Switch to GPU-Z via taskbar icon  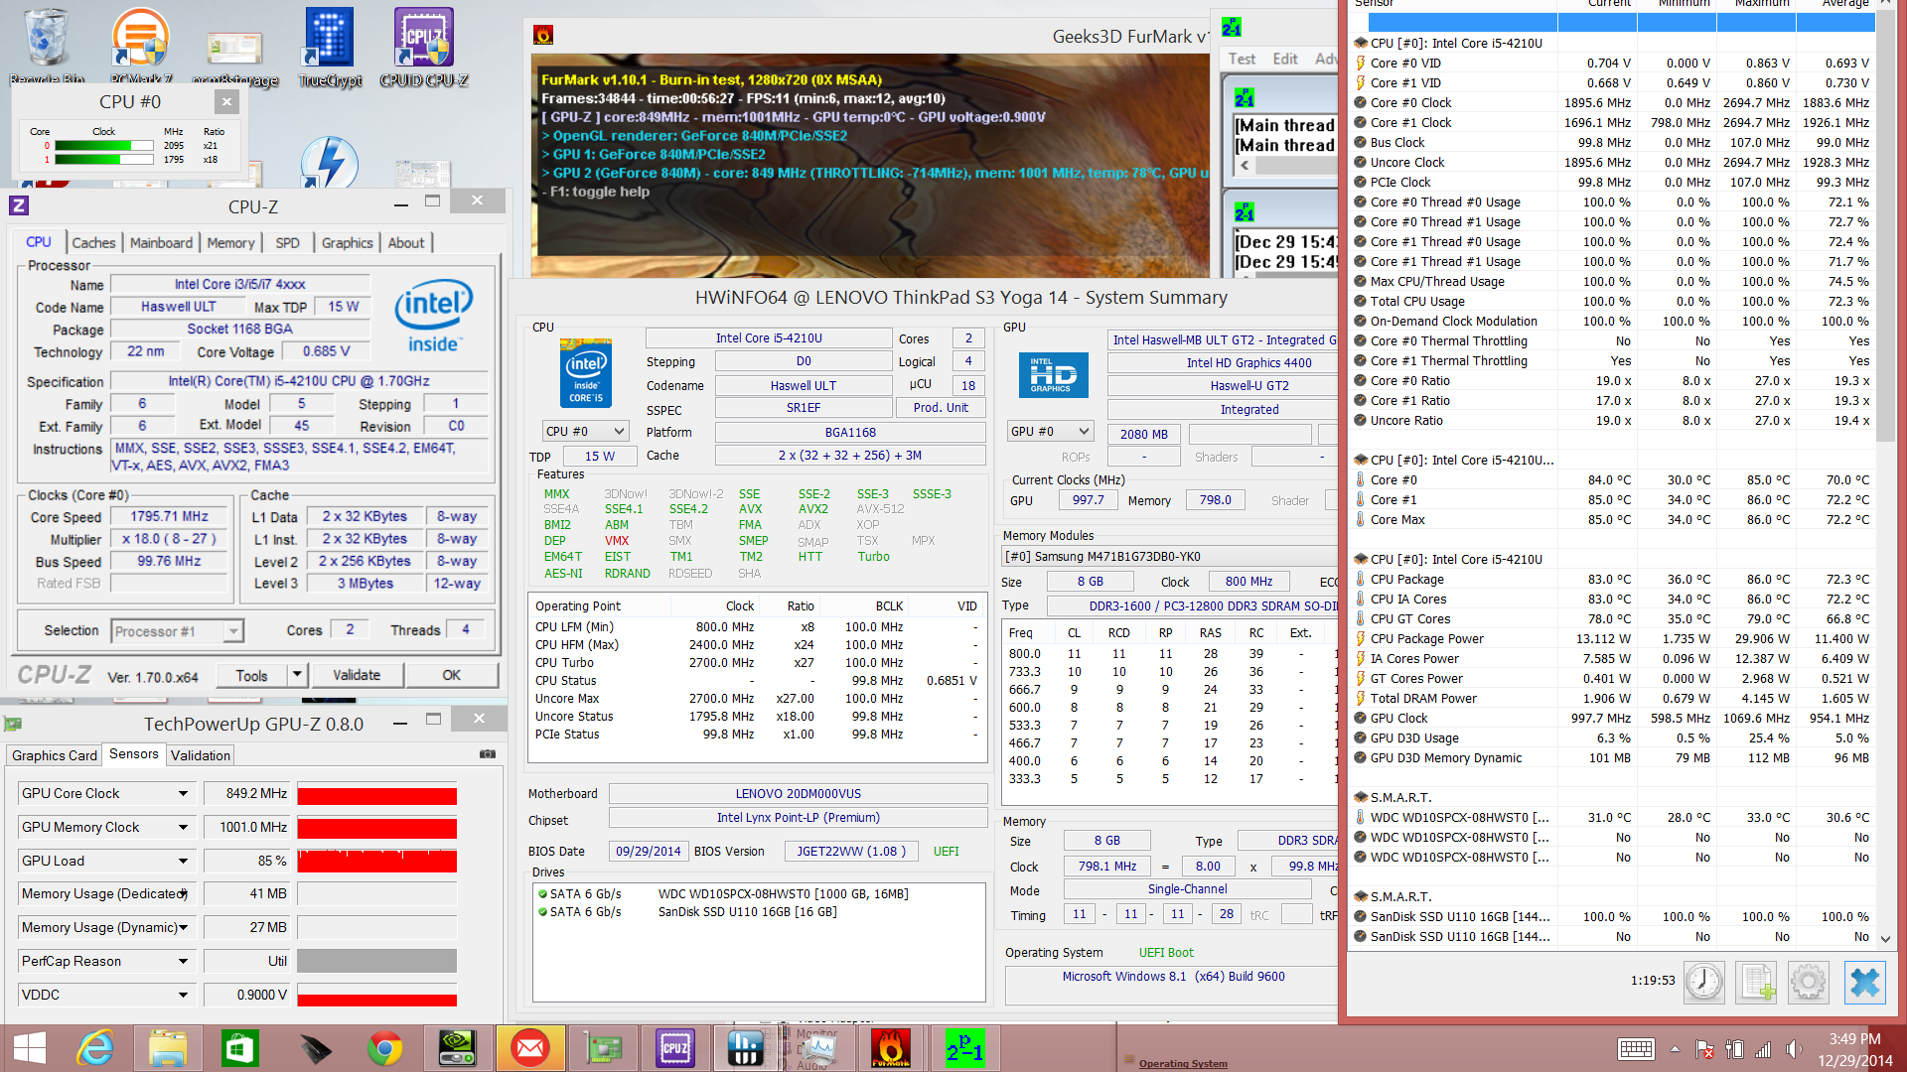coord(603,1048)
